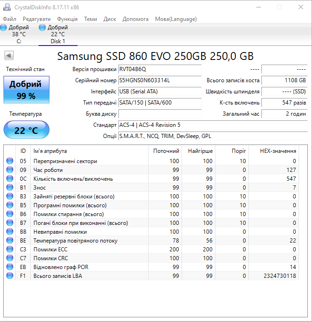Click status icon of Помилки CRC row
The height and width of the screenshot is (322, 312).
[x=10, y=258]
